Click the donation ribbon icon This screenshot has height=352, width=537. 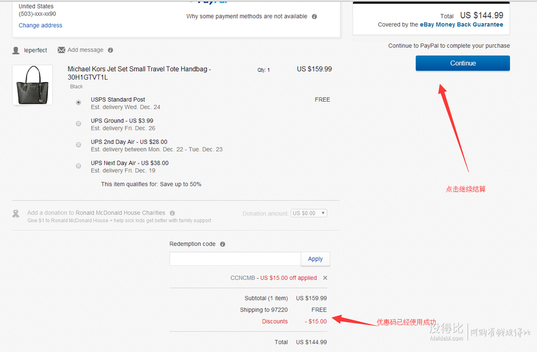point(16,214)
